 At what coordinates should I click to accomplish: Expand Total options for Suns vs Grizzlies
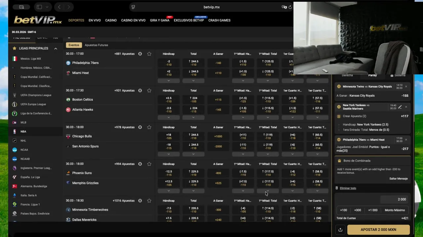point(193,191)
